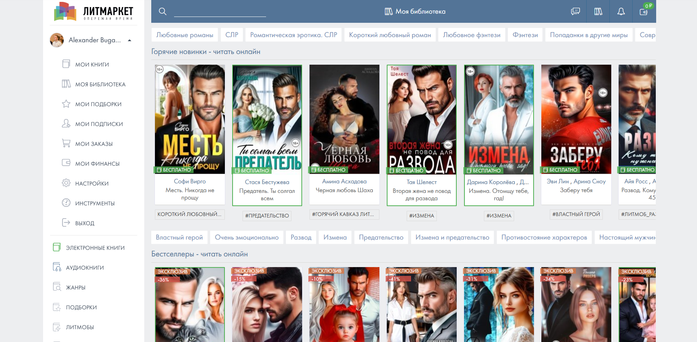Click the gear icon for Настройки

pyautogui.click(x=66, y=183)
